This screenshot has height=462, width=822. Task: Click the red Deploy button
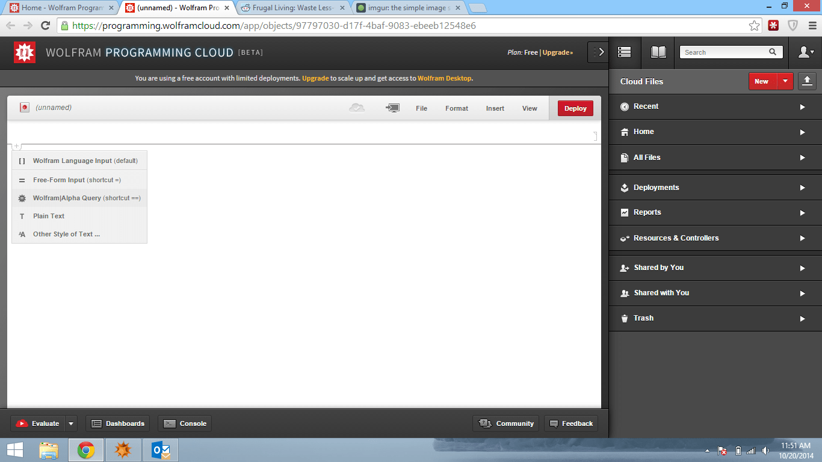pyautogui.click(x=575, y=108)
